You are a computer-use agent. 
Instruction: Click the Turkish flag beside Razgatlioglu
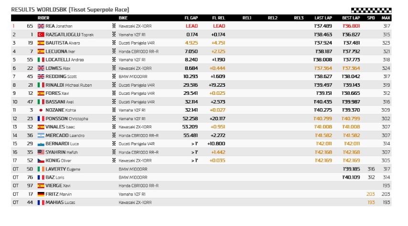point(41,34)
